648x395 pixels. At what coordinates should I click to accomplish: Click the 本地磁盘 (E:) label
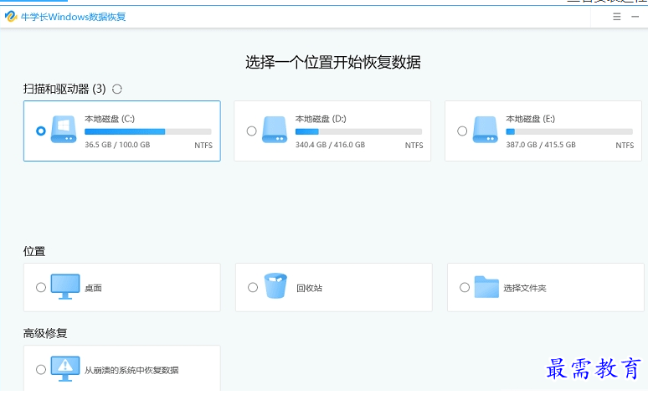click(531, 119)
